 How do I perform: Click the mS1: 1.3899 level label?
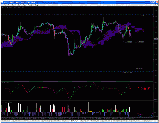[139, 42]
